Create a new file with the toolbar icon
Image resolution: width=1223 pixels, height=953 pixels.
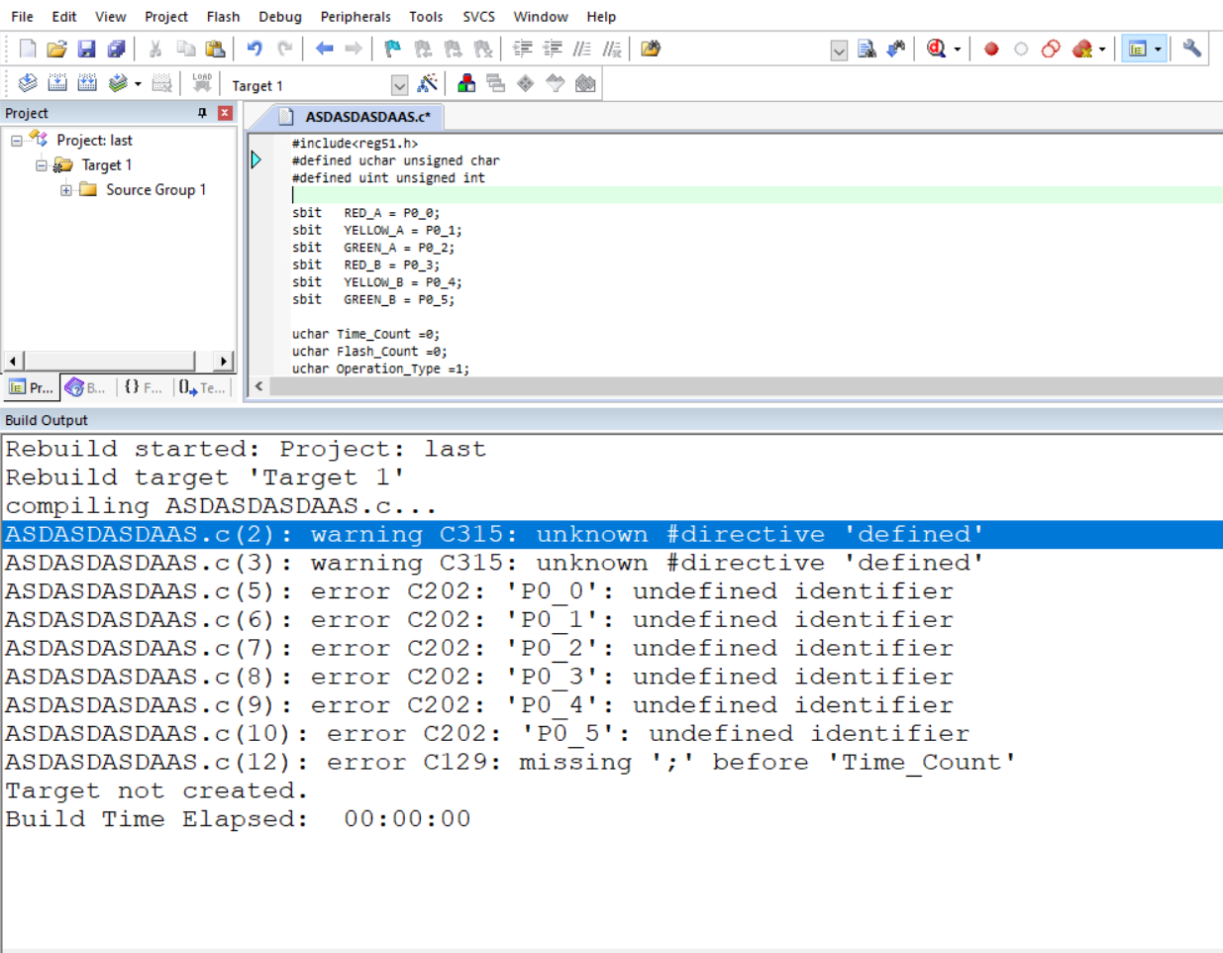point(28,49)
